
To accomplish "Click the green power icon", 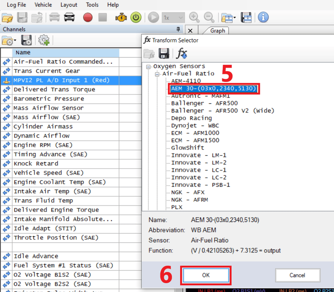I will (x=136, y=17).
